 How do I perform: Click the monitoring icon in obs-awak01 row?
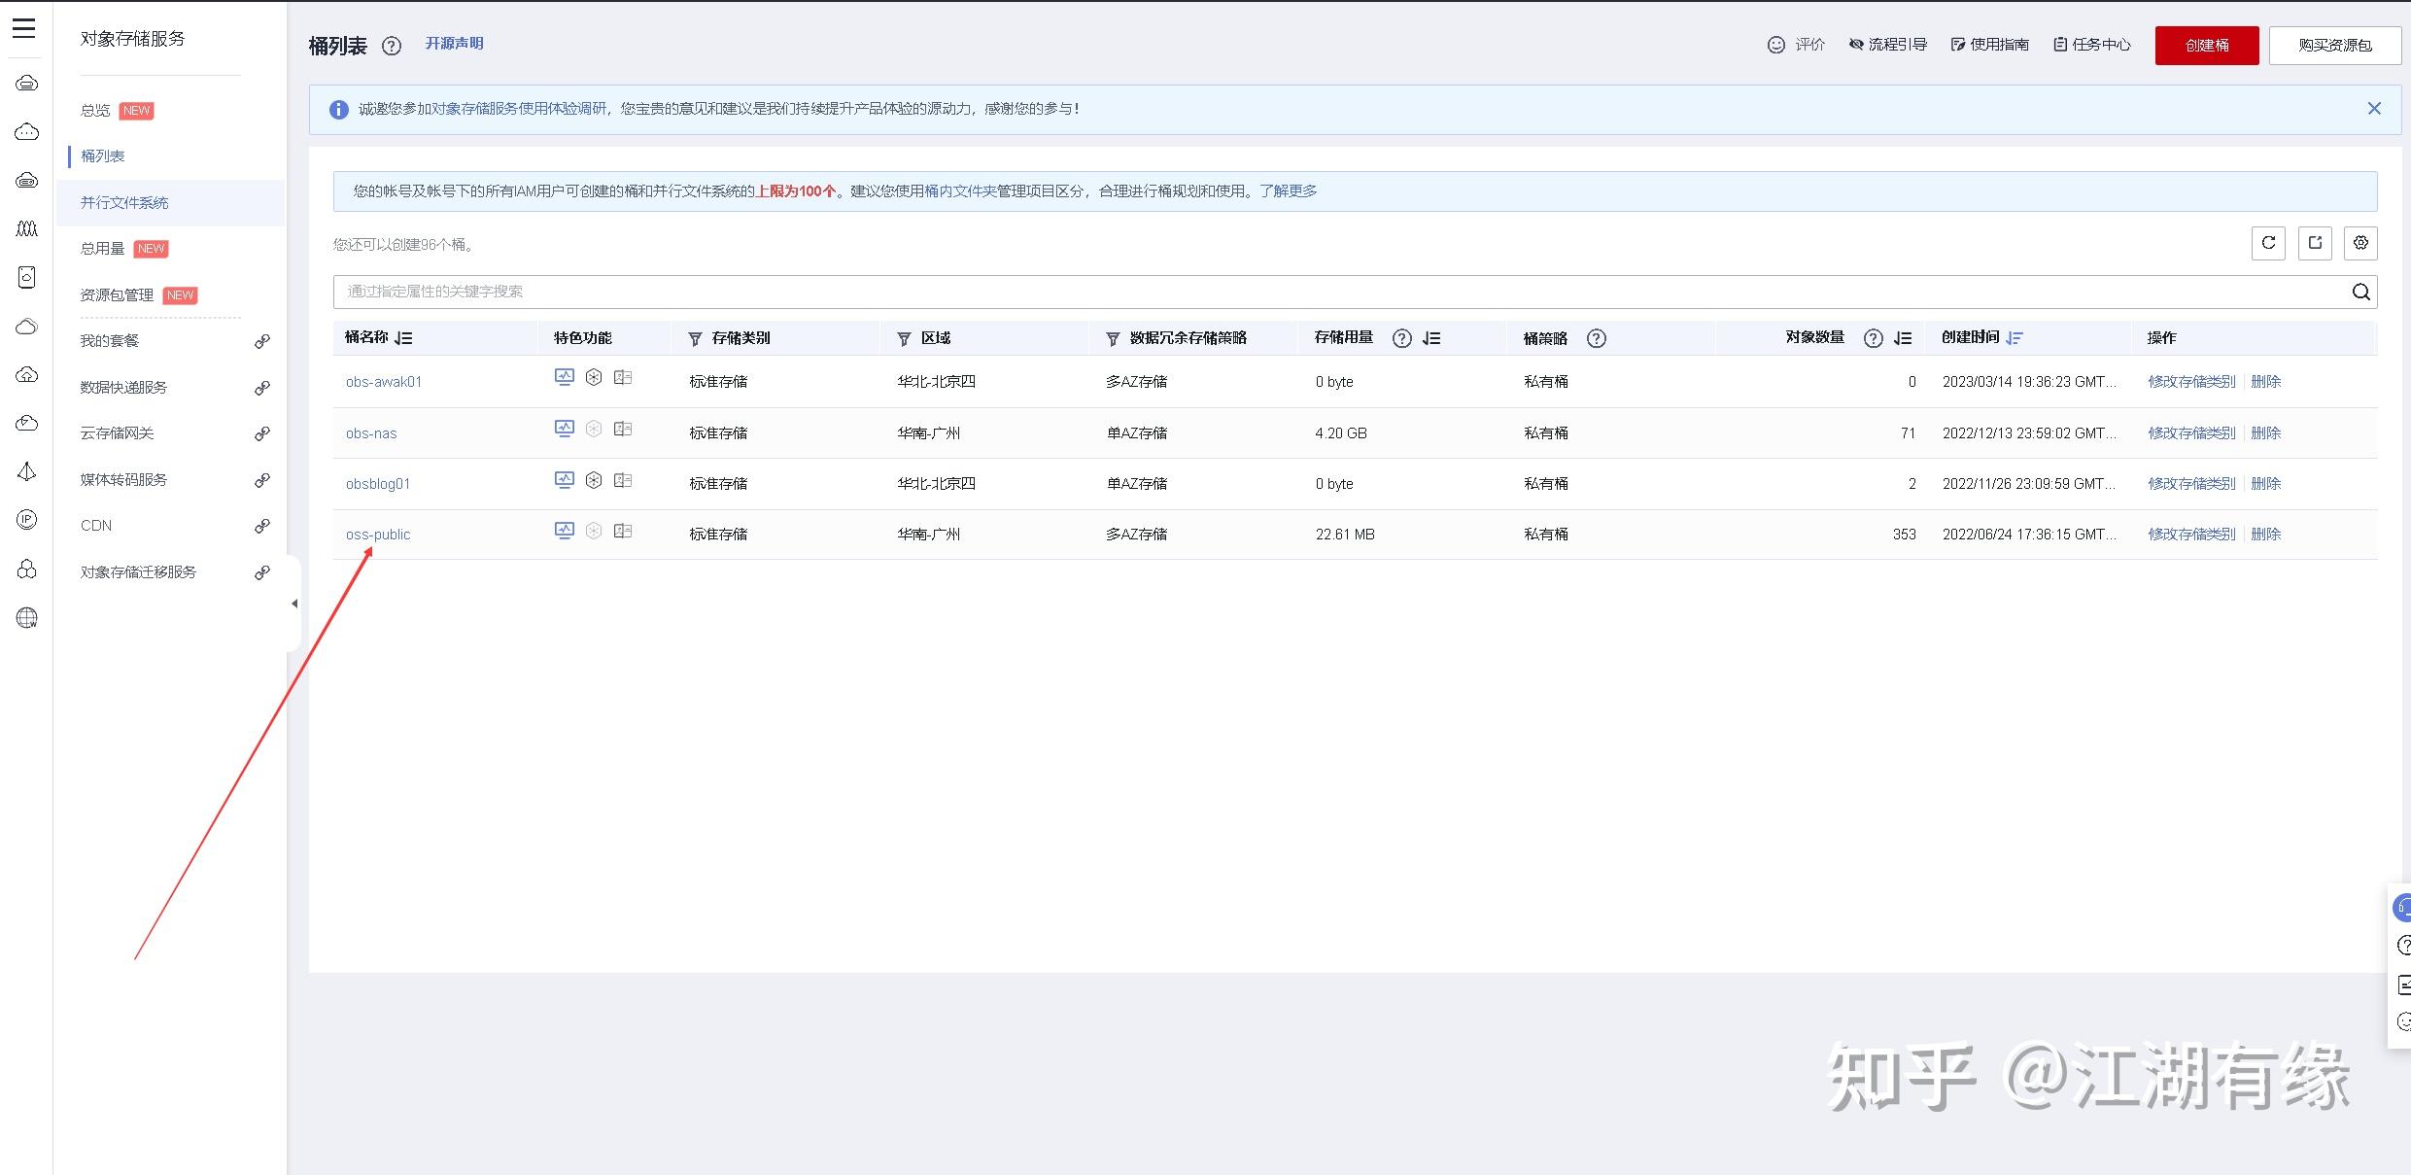pos(564,377)
